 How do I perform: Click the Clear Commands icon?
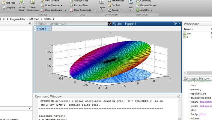[72, 10]
